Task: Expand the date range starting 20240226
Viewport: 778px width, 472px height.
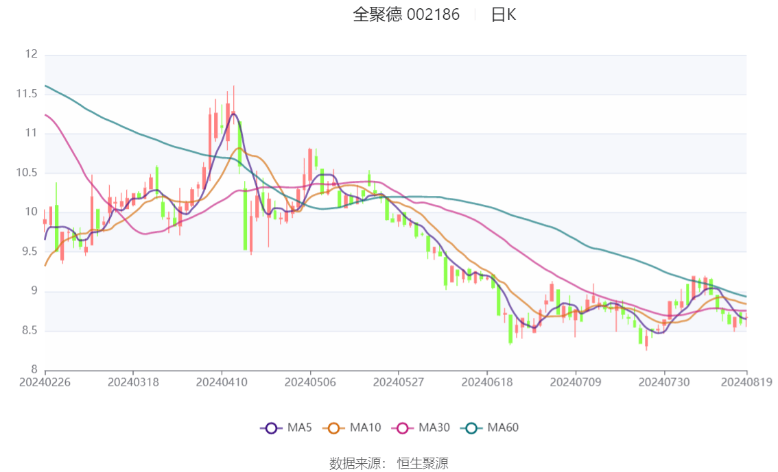Action: click(x=46, y=382)
